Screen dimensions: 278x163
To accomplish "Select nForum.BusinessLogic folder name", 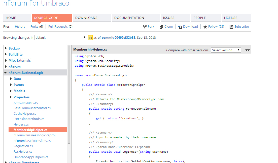I will click(26, 73).
